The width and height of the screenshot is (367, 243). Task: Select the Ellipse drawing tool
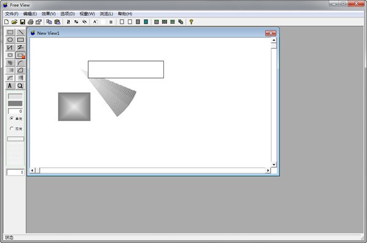click(10, 40)
